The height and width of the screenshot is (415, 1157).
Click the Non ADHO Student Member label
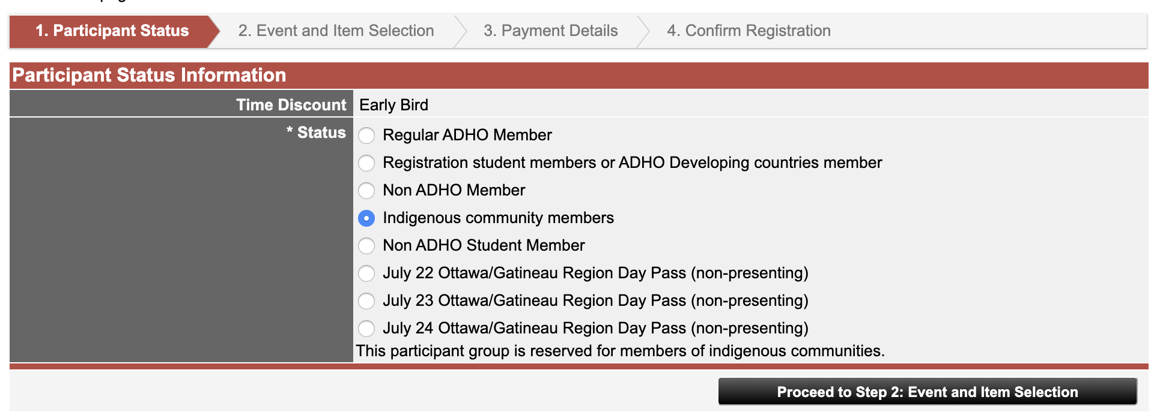(x=484, y=245)
